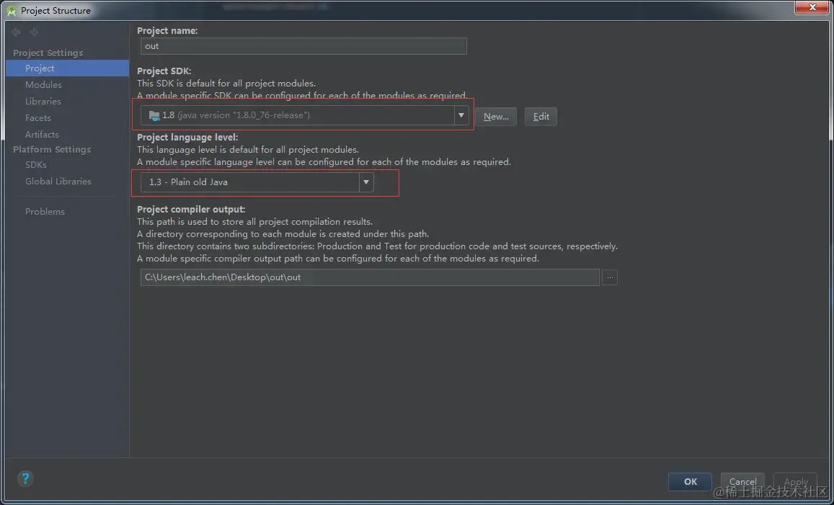Image resolution: width=834 pixels, height=505 pixels.
Task: Click the Platform Settings heading
Action: [52, 150]
